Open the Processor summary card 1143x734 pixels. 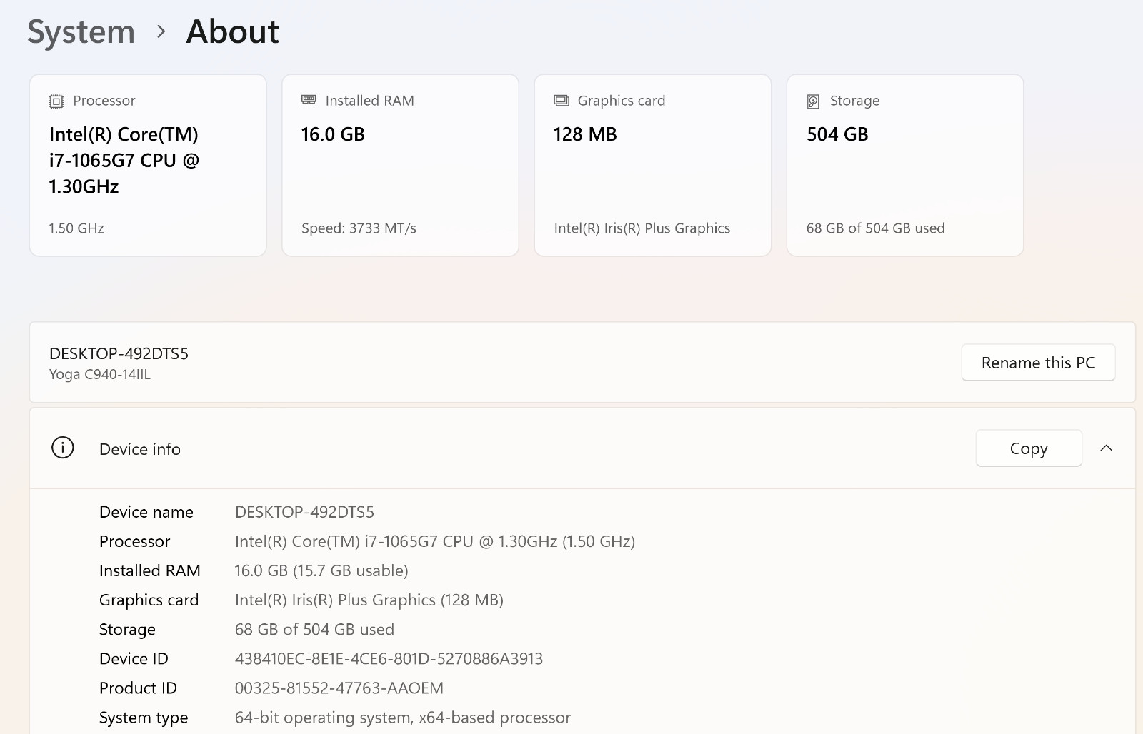148,165
